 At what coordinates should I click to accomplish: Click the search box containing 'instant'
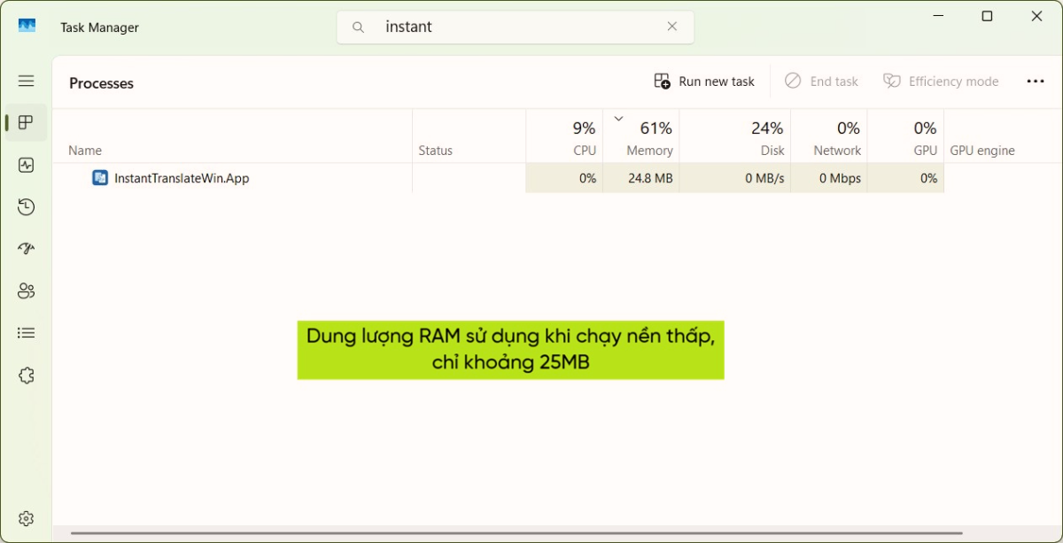[x=515, y=27]
